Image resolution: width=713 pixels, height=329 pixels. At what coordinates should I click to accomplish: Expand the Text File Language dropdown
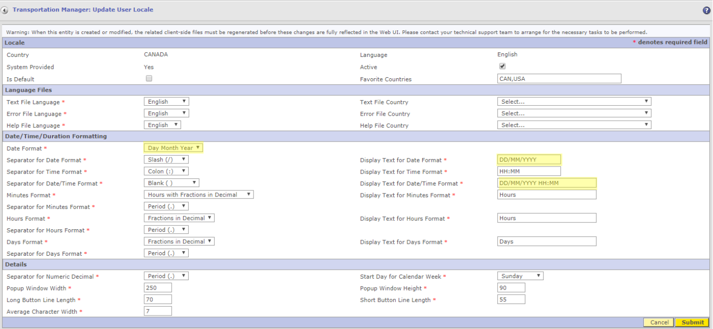(x=166, y=102)
